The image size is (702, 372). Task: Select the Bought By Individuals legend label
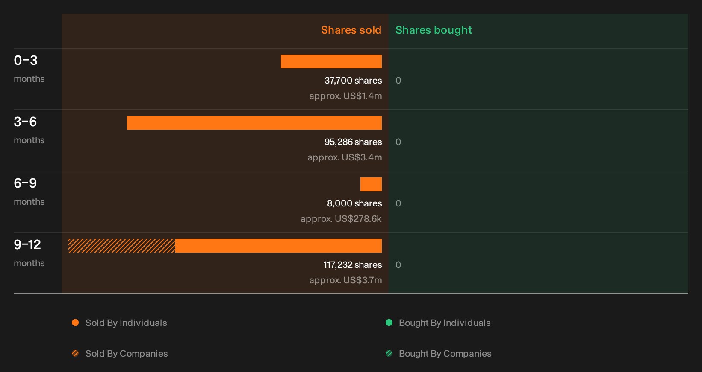(x=445, y=323)
